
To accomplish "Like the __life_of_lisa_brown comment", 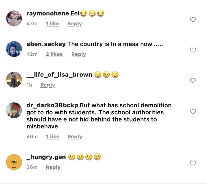I will pyautogui.click(x=193, y=81).
